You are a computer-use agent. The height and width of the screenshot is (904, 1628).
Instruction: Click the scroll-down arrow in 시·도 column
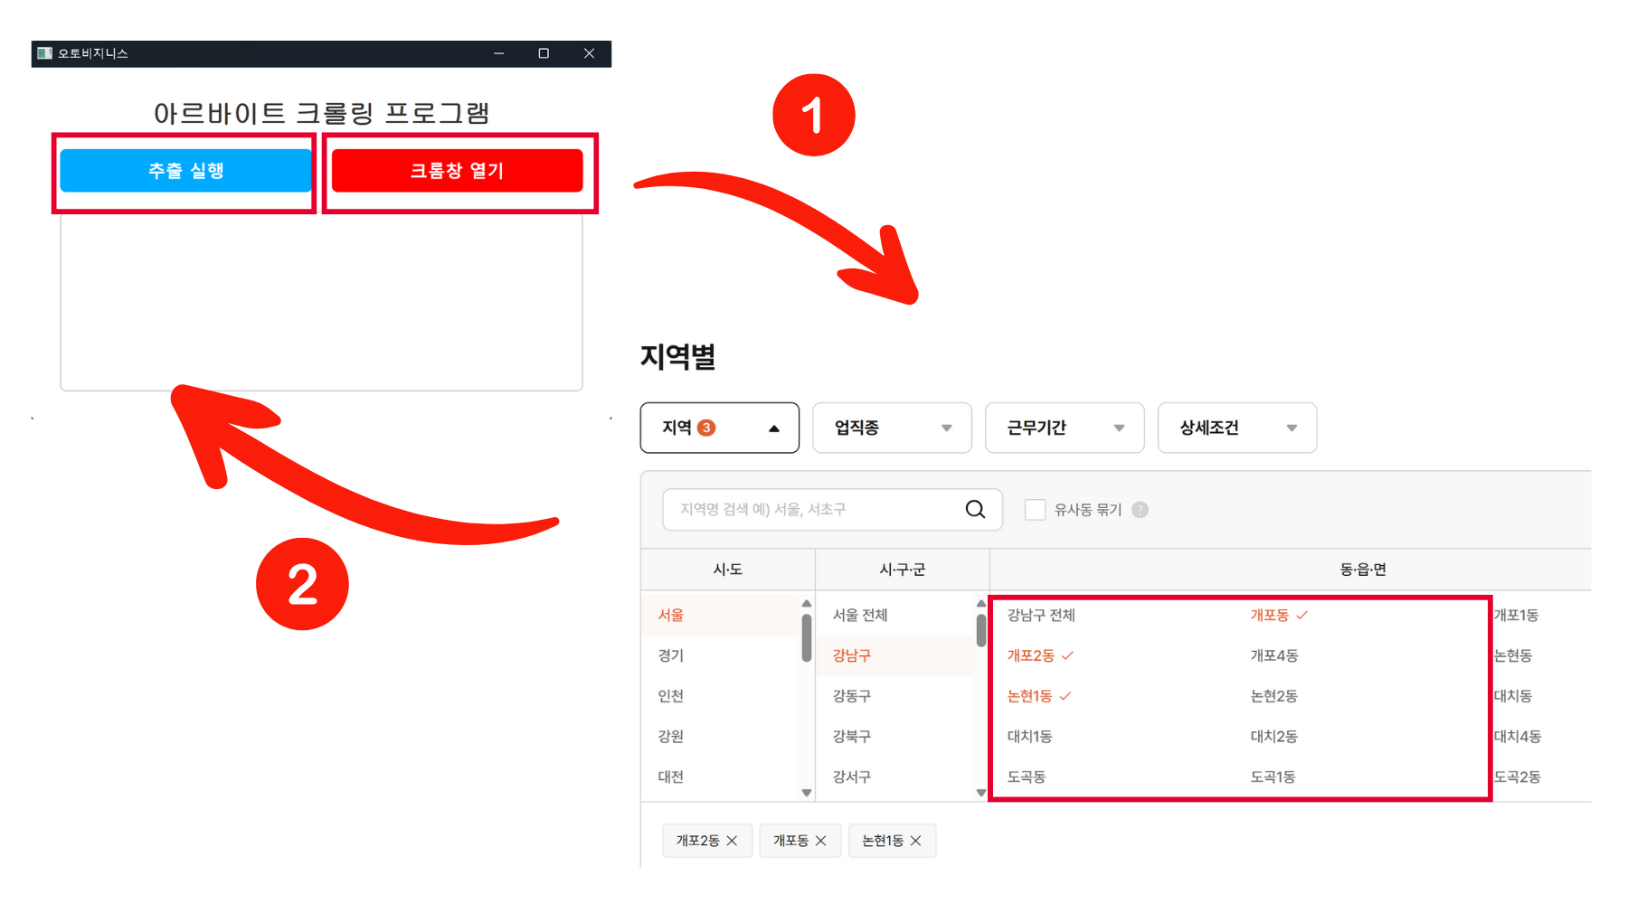tap(806, 791)
